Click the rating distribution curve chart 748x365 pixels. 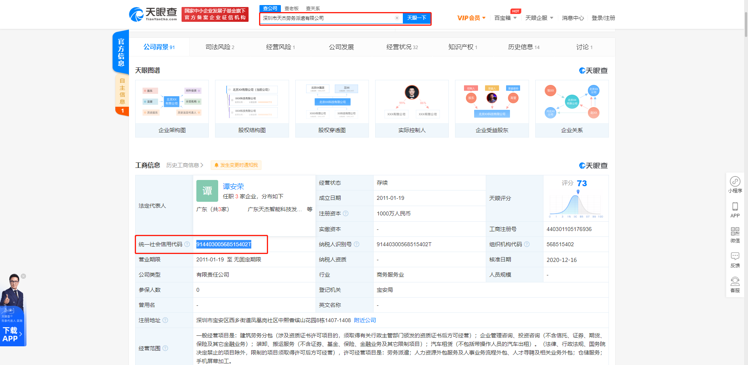[576, 205]
